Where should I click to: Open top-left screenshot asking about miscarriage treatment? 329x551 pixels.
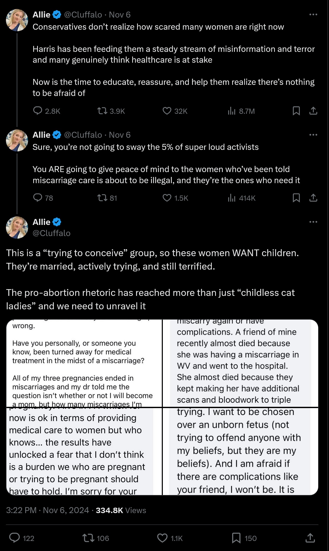click(x=84, y=363)
